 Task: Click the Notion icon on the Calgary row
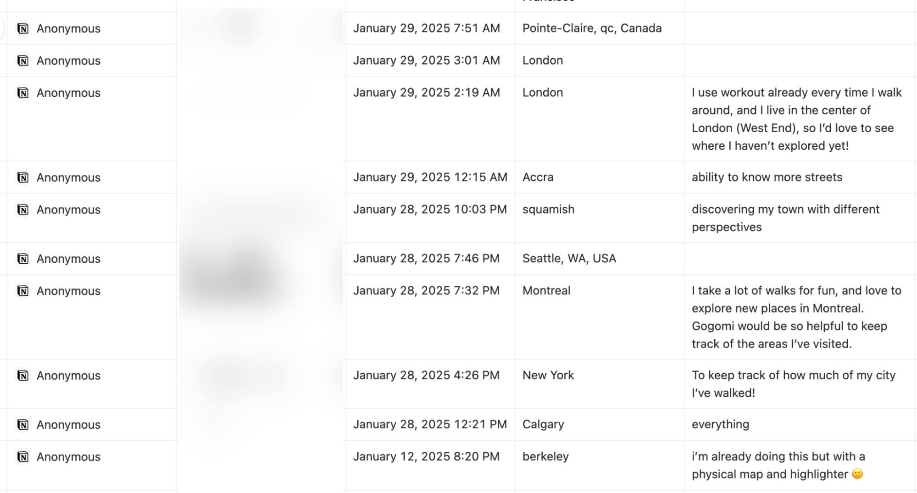click(22, 425)
